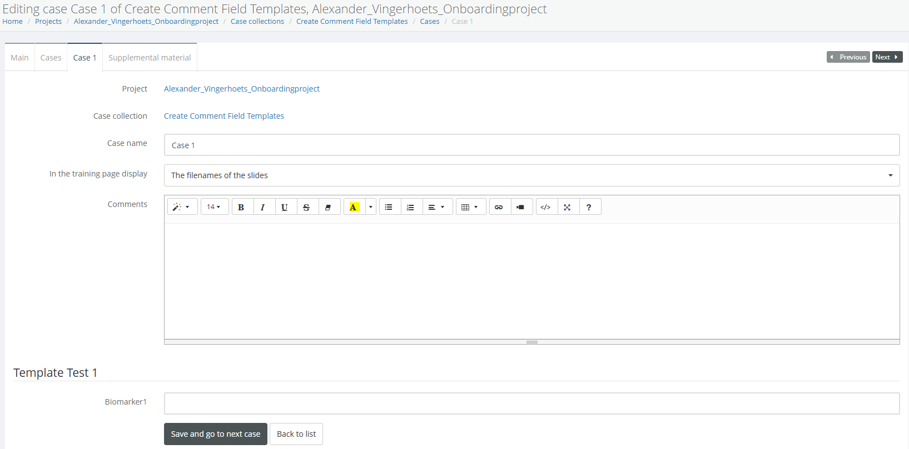Click into the Biomarker1 input field
Image resolution: width=909 pixels, height=449 pixels.
pyautogui.click(x=531, y=403)
